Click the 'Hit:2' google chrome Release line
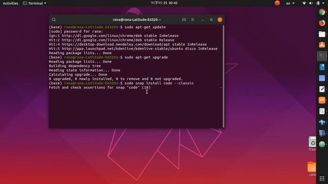Screen dimensions: 328x184 pyautogui.click(x=112, y=40)
